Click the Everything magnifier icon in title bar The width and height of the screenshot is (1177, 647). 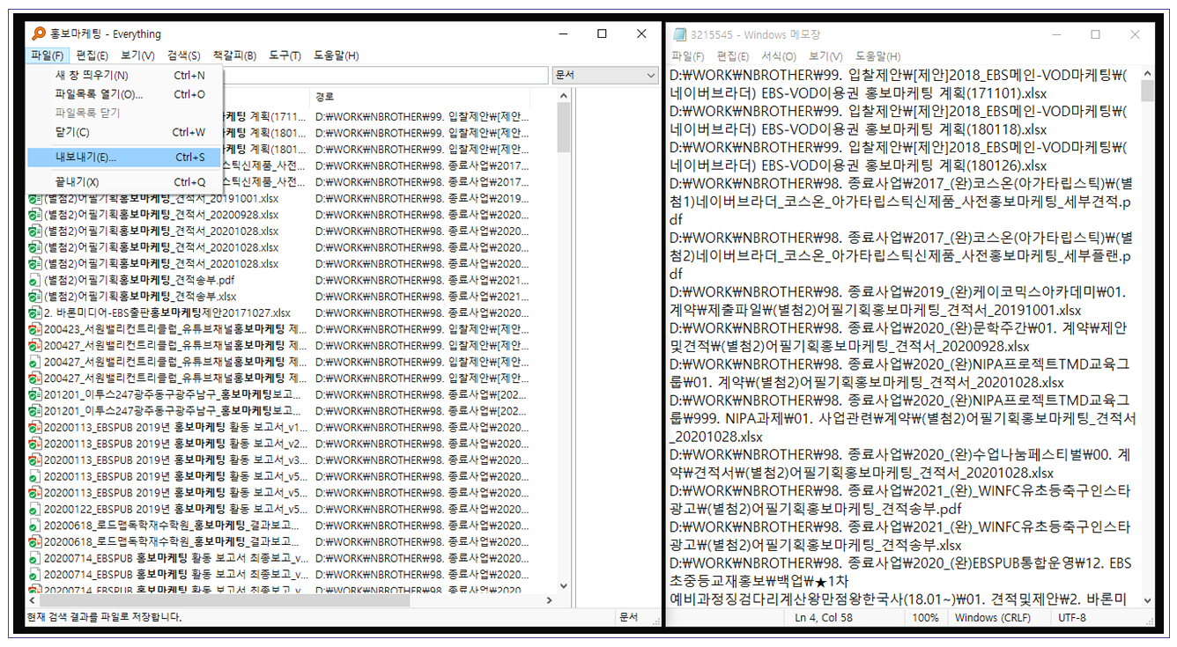pos(38,34)
